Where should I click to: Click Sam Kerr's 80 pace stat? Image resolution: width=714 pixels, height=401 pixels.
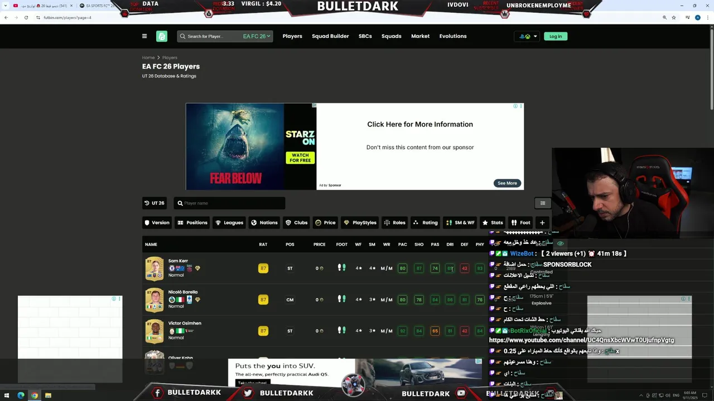pos(402,268)
